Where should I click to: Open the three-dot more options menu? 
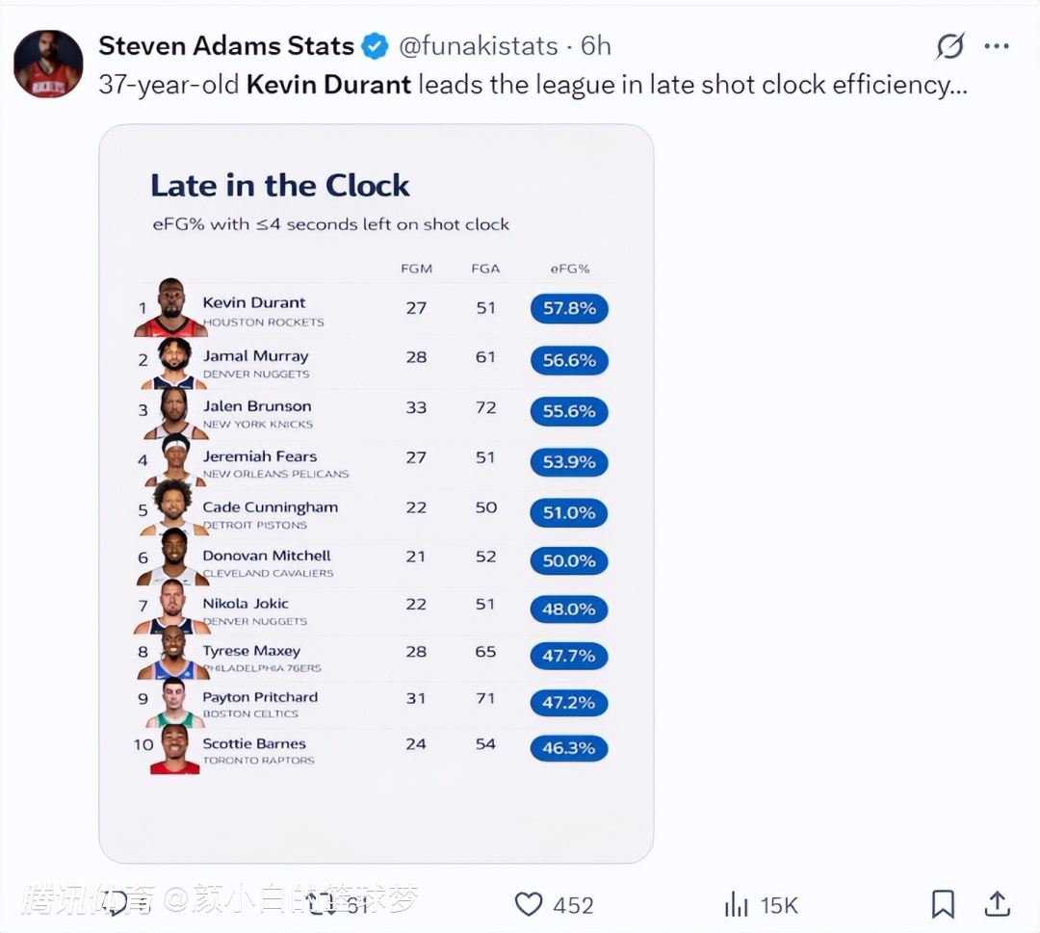click(997, 46)
